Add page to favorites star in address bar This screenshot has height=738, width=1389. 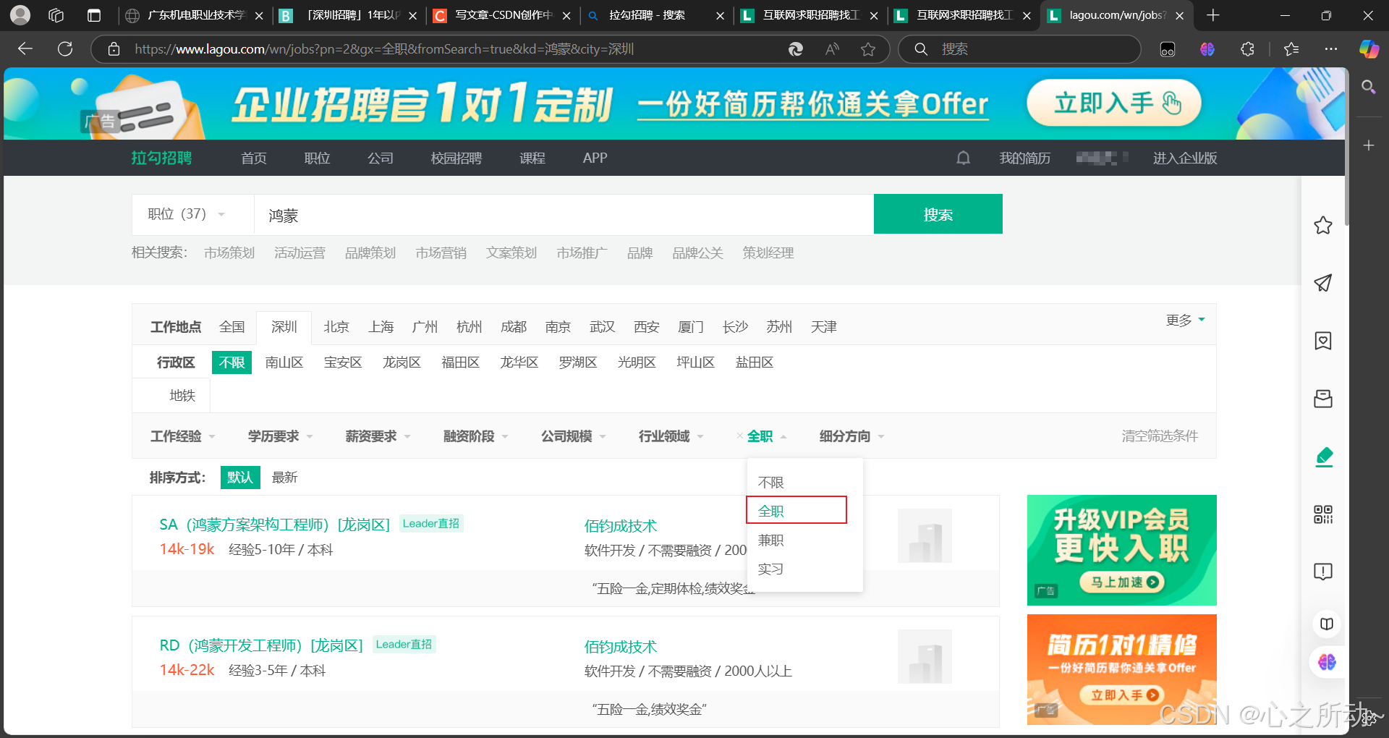(868, 48)
